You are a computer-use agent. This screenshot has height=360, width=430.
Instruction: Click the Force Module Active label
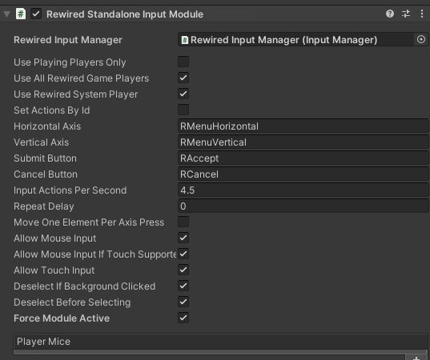[x=62, y=318]
